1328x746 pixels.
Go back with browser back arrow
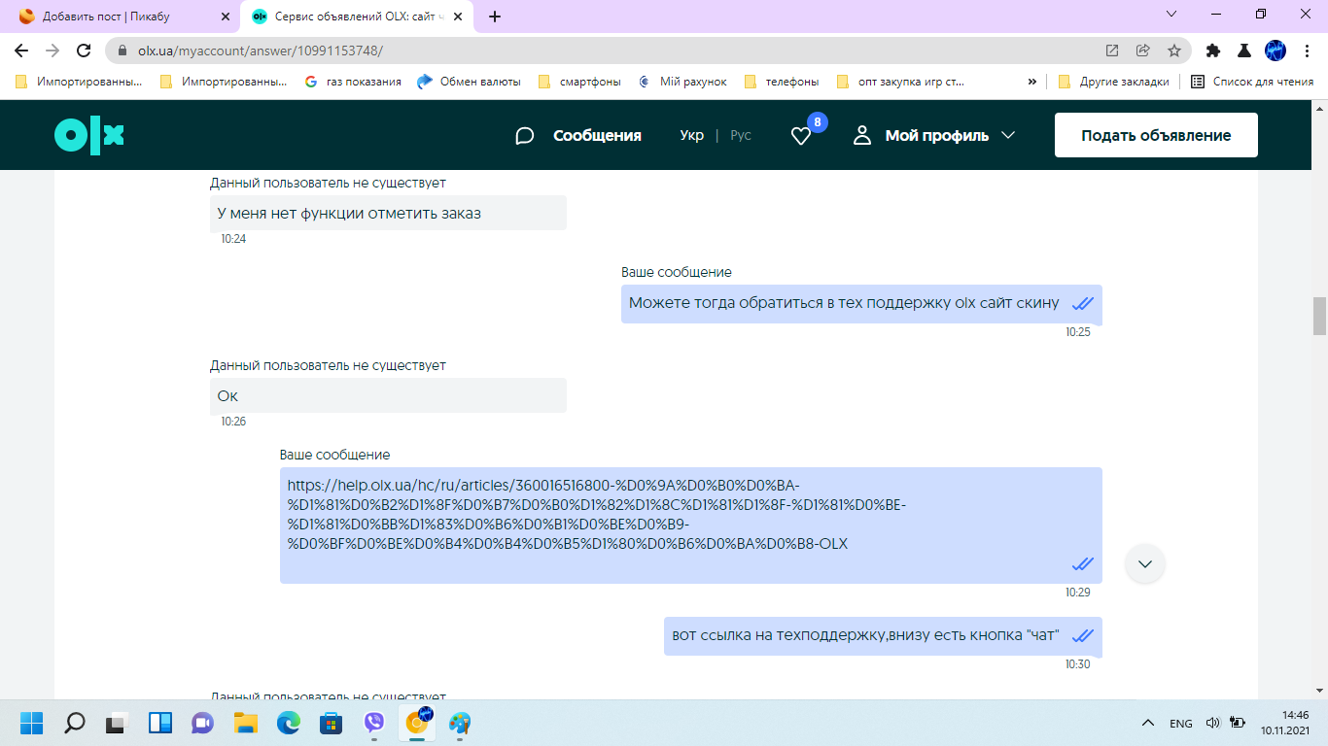tap(22, 51)
